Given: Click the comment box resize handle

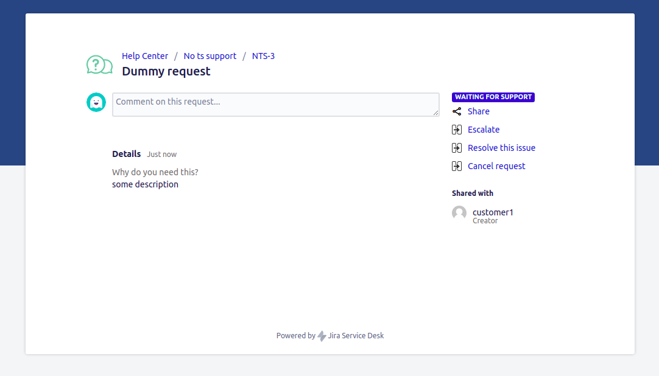Looking at the screenshot, I should point(436,113).
